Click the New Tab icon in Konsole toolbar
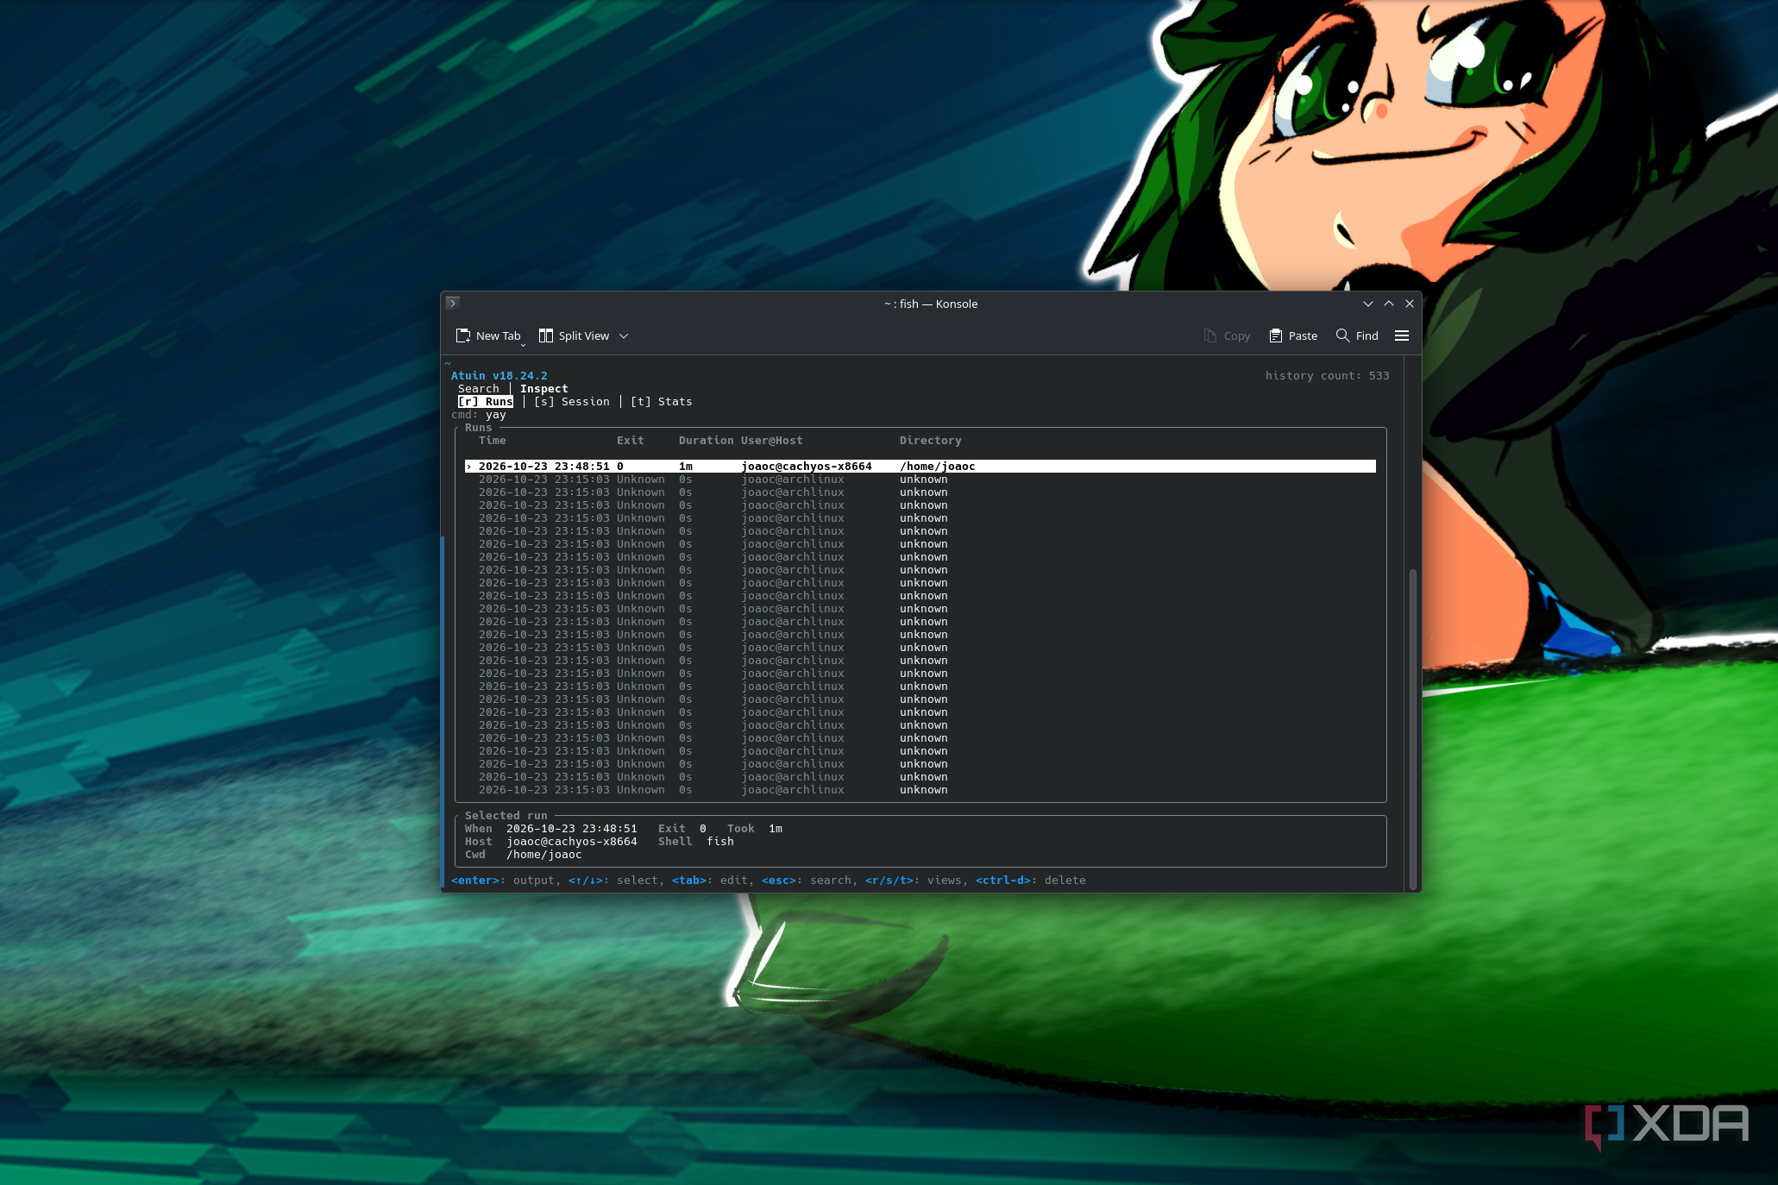This screenshot has width=1778, height=1185. coord(463,335)
